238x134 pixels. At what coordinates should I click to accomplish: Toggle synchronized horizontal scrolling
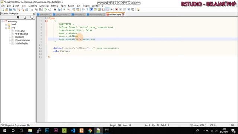[78, 10]
